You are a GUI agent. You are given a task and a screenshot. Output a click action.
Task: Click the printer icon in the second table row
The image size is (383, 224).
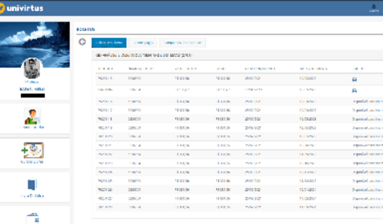coord(355,90)
